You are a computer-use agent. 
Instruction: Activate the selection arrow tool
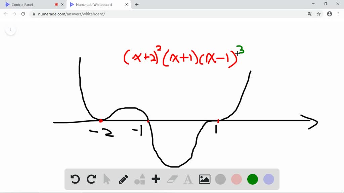[x=107, y=179]
